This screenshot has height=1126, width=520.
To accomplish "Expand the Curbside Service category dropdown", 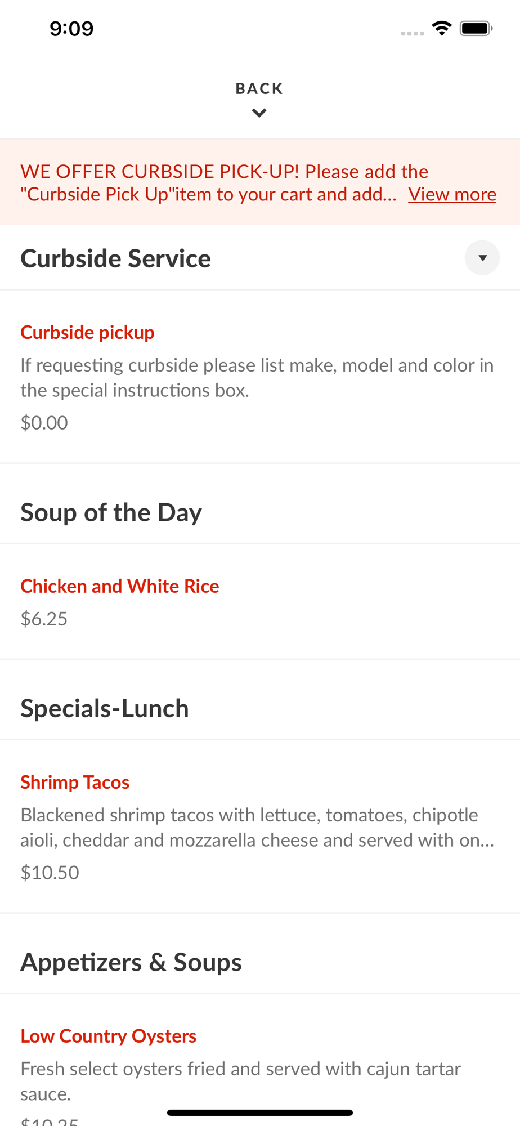I will click(482, 258).
